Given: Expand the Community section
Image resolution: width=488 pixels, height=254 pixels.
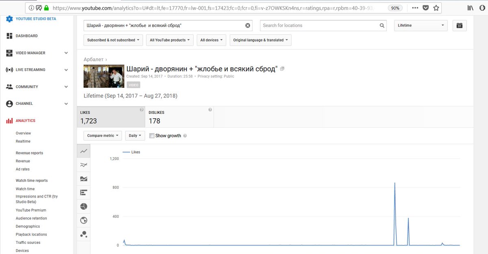Looking at the screenshot, I should [x=66, y=87].
